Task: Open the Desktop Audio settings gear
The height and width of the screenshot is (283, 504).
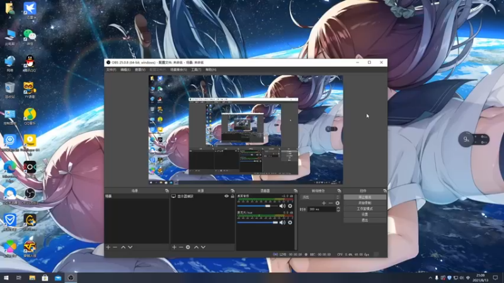Action: (290, 206)
